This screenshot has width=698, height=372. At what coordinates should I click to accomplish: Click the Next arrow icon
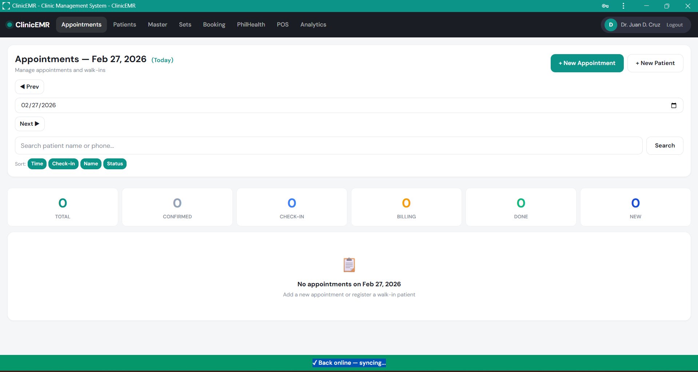37,124
